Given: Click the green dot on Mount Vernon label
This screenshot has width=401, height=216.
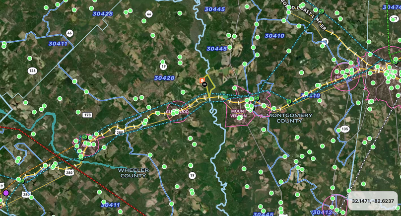Looking at the screenshot, I should tap(239, 118).
